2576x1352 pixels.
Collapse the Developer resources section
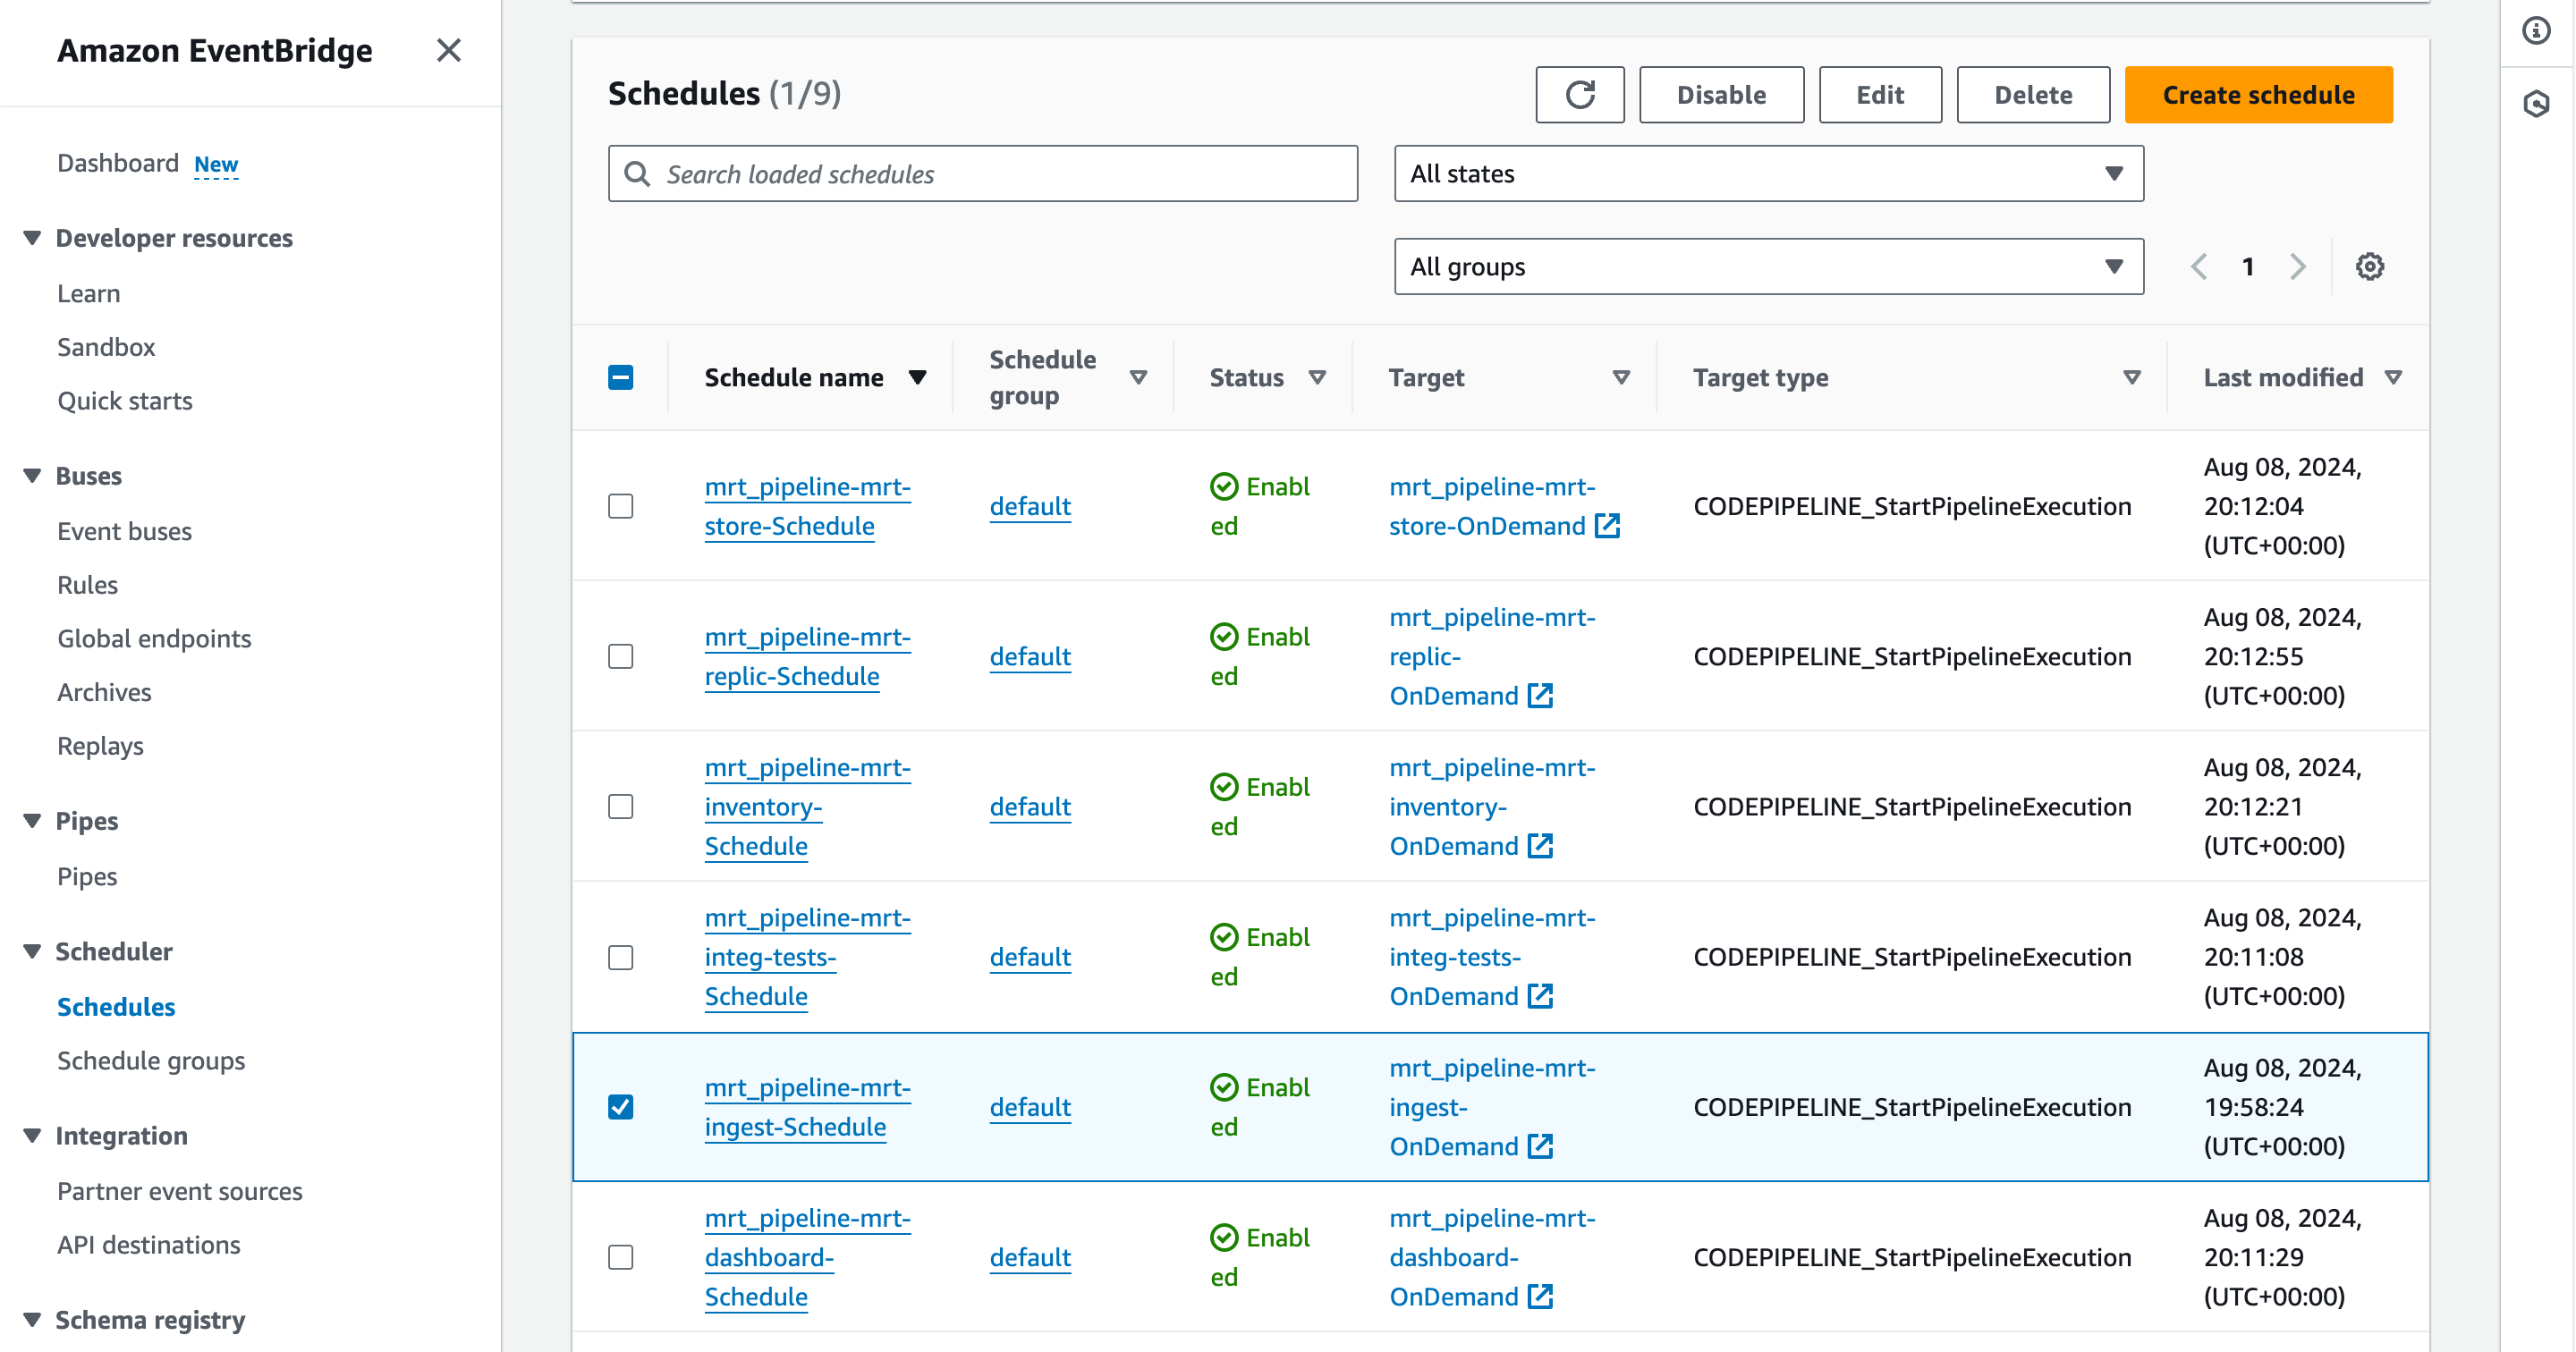32,238
